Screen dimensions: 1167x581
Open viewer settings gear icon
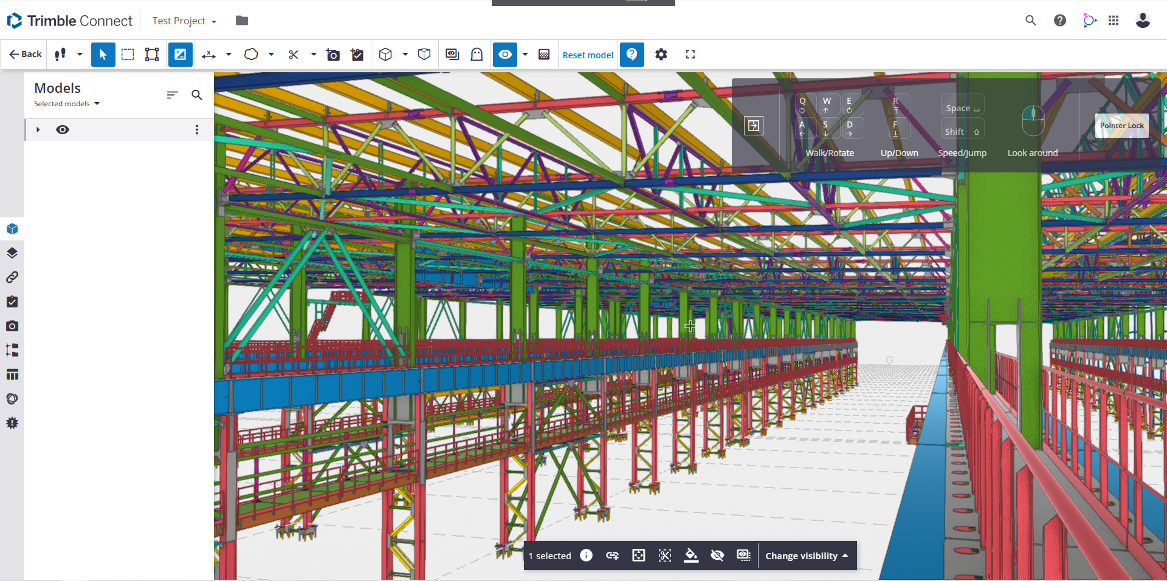(661, 55)
